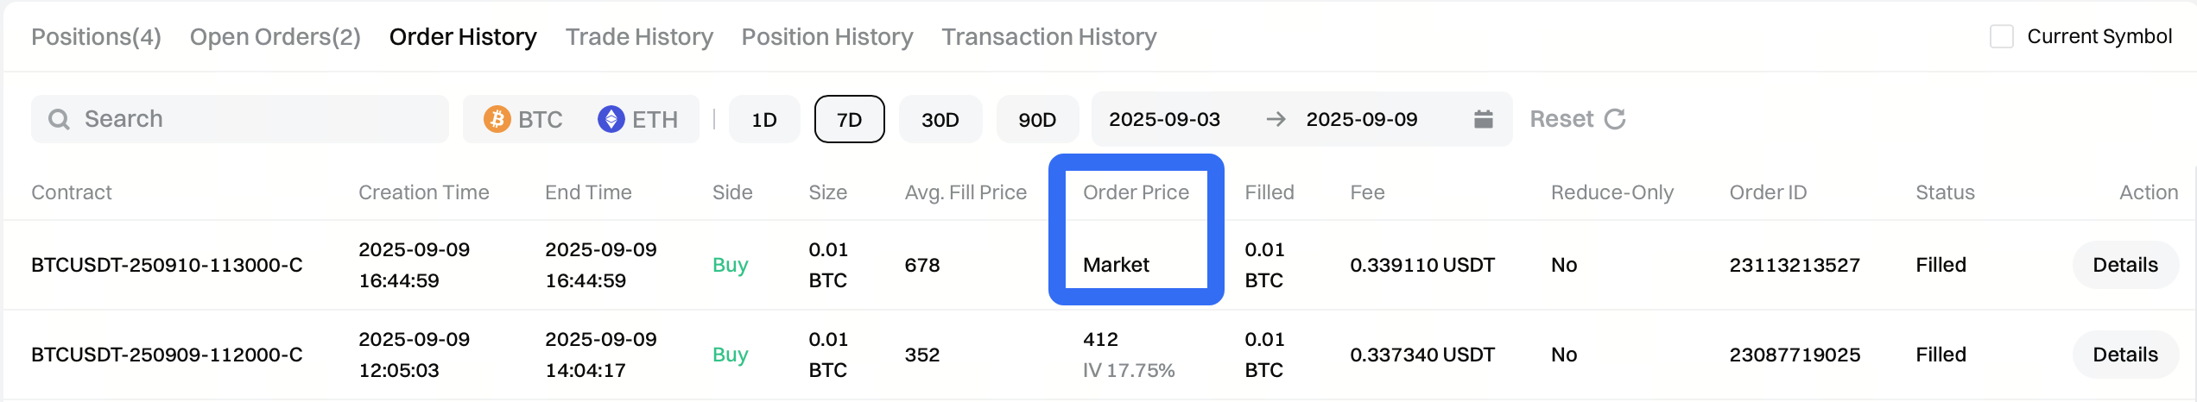The height and width of the screenshot is (402, 2197).
Task: Switch to the Positions(4) tab
Action: click(x=96, y=37)
